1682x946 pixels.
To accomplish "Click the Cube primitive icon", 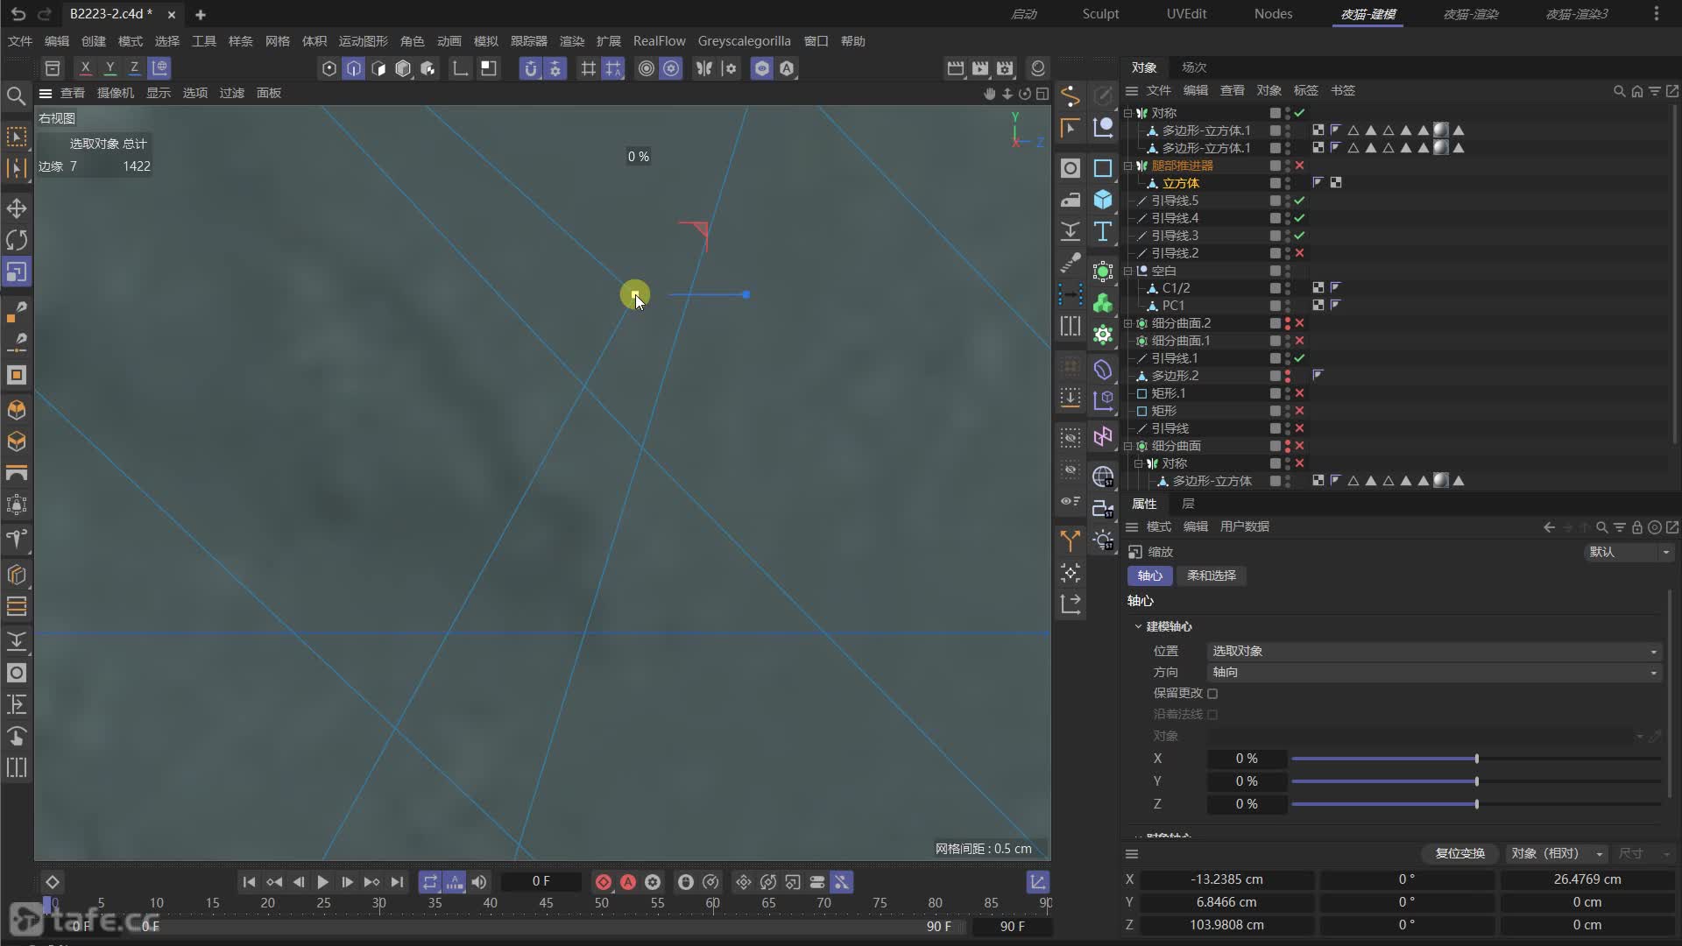I will point(1103,200).
